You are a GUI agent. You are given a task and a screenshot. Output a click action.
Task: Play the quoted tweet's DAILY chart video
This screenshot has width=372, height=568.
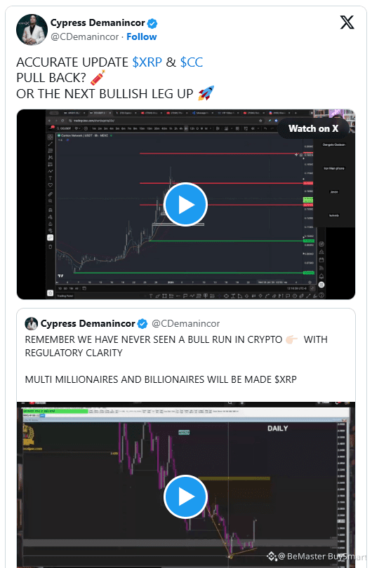click(185, 497)
